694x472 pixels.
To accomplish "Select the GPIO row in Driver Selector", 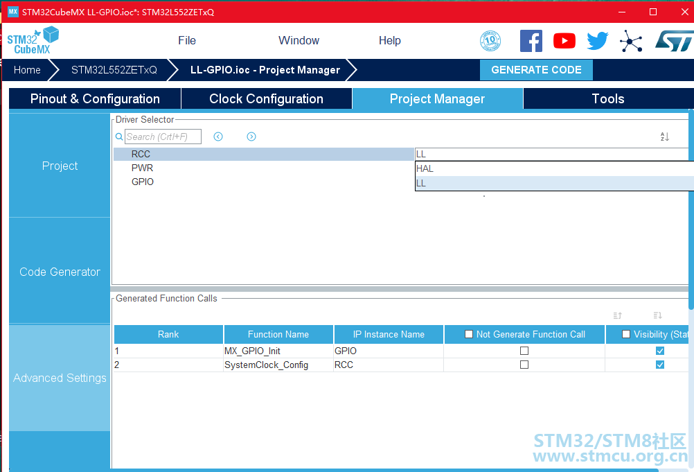I will click(x=264, y=182).
